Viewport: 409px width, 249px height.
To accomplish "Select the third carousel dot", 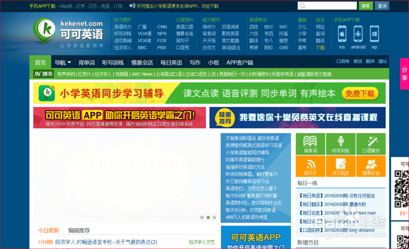I will (214, 217).
